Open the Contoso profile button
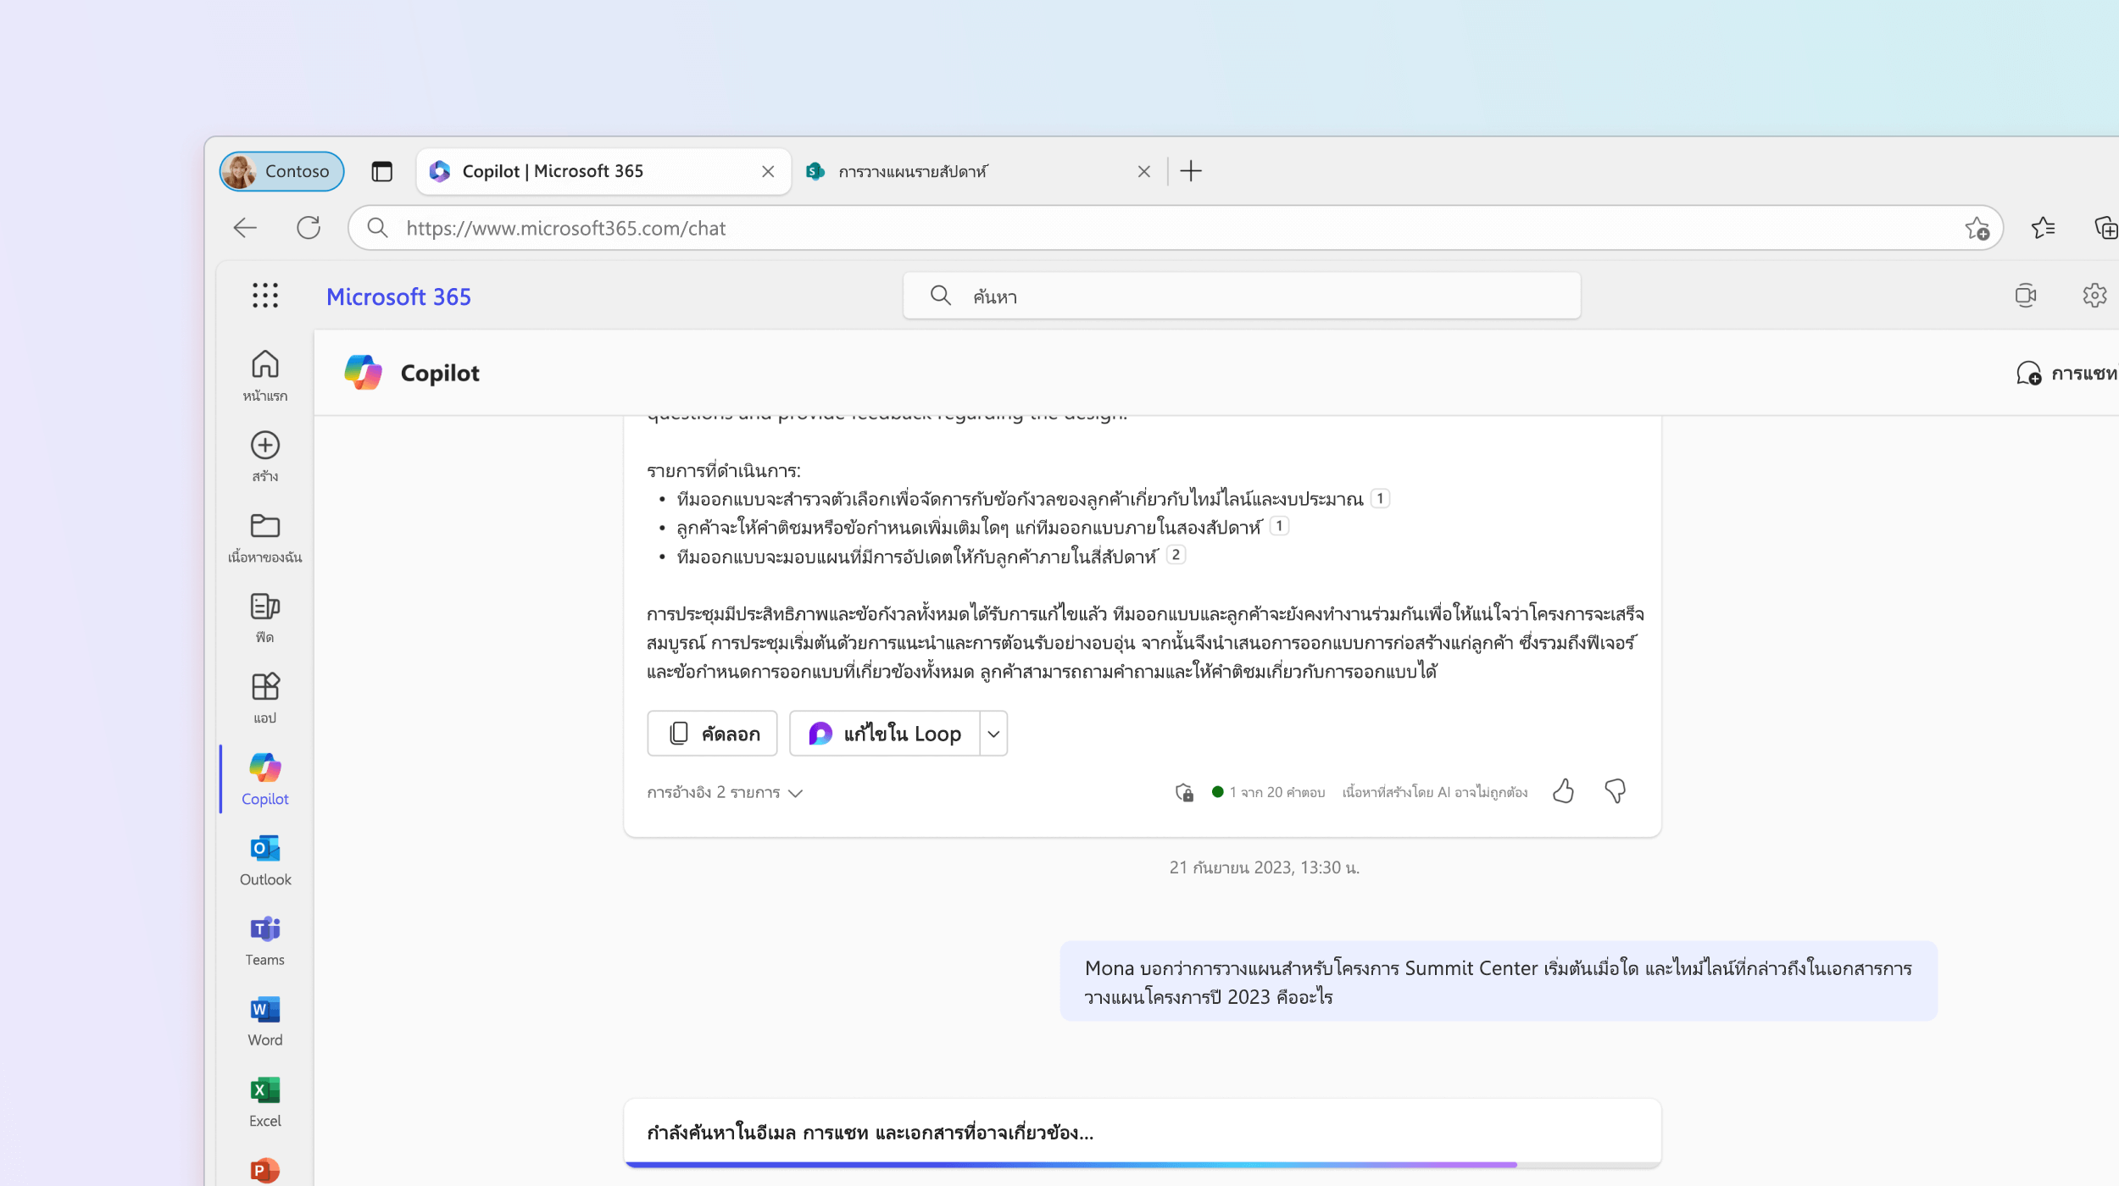The height and width of the screenshot is (1186, 2119). pyautogui.click(x=282, y=171)
